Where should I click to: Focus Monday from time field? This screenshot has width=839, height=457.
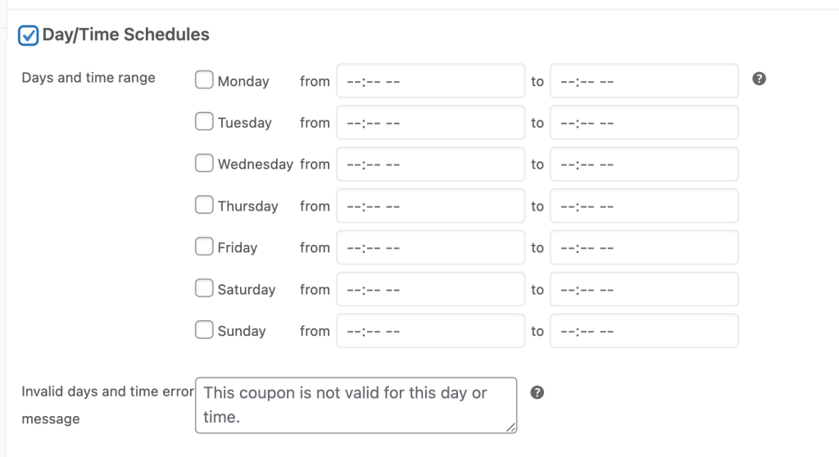431,81
